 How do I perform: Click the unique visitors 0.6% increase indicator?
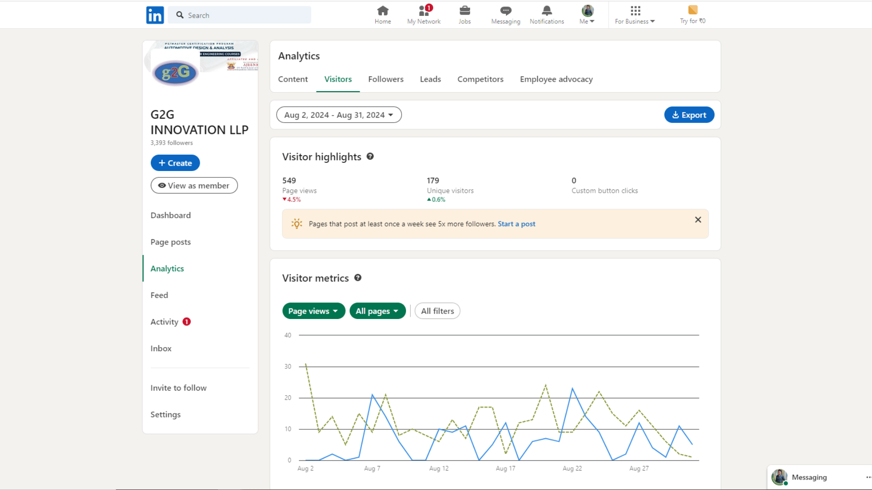click(x=436, y=200)
